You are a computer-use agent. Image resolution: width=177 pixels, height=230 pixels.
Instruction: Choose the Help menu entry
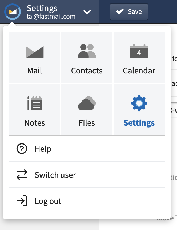pyautogui.click(x=87, y=149)
